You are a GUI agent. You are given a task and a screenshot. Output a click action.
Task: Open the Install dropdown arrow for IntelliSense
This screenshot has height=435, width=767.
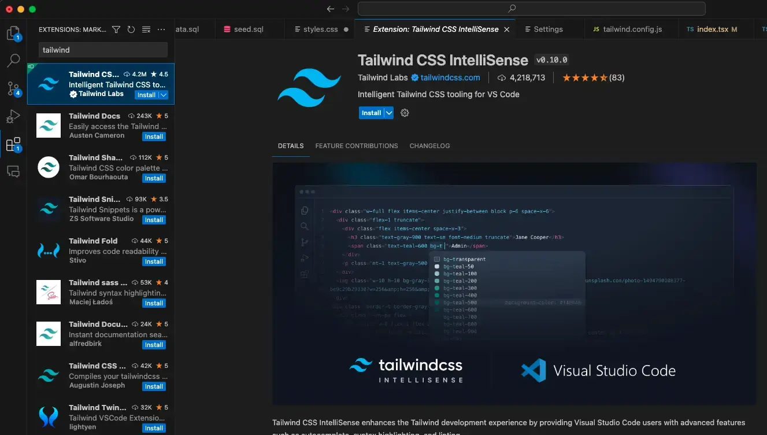[x=387, y=113]
